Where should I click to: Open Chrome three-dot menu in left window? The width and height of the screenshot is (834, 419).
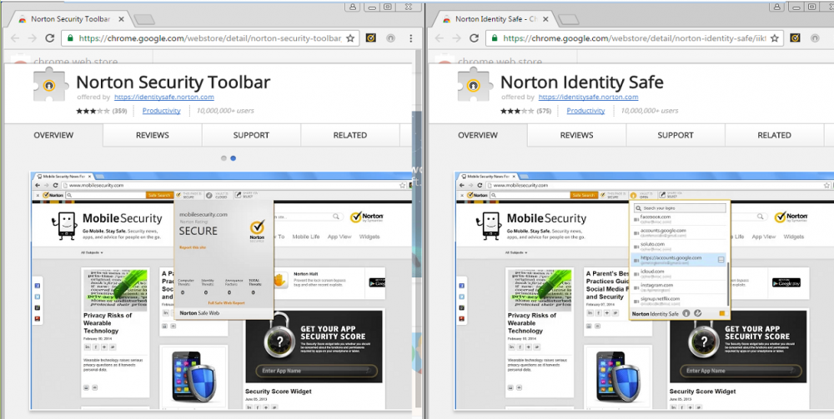(410, 38)
